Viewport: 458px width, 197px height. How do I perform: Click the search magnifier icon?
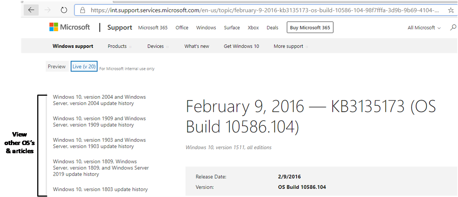453,27
